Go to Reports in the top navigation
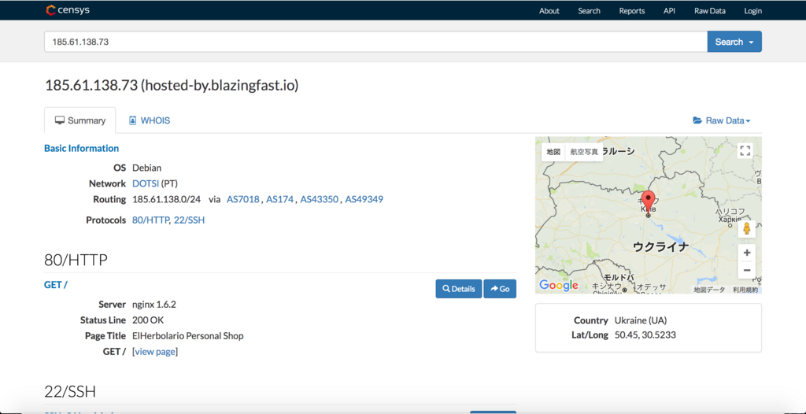Image resolution: width=806 pixels, height=414 pixels. 632,11
